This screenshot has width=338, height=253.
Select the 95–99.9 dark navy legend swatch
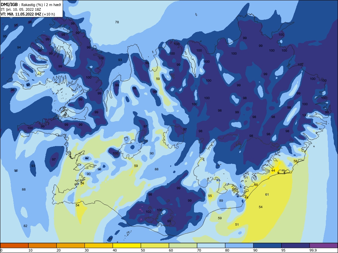point(295,246)
